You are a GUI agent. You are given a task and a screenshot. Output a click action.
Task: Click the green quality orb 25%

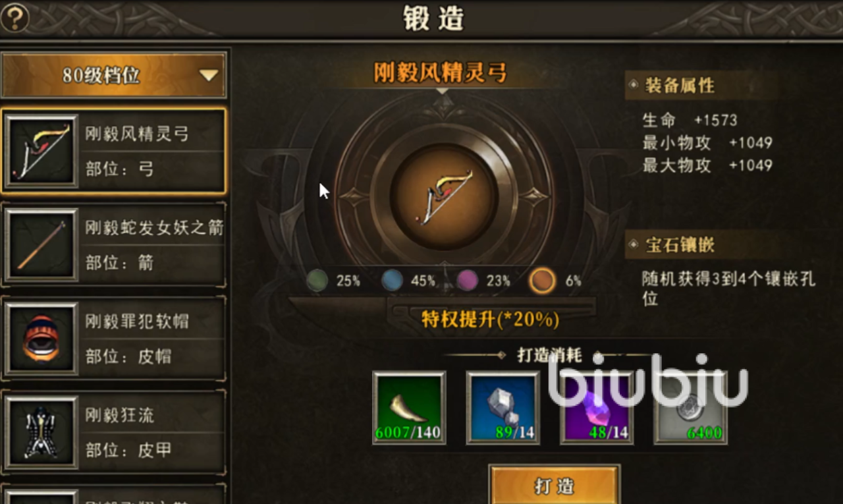click(x=317, y=281)
